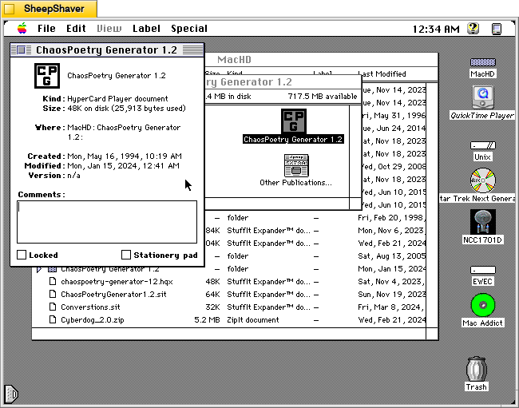519x408 pixels.
Task: Enable the Stationery pad checkbox
Action: pos(126,255)
